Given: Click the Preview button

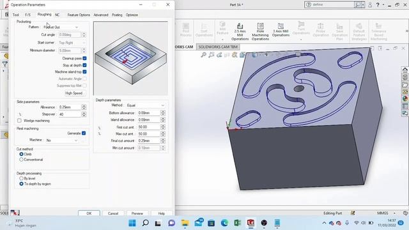Looking at the screenshot, I should pos(137,213).
